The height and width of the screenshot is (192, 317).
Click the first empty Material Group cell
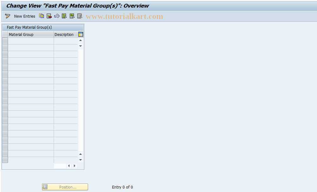coord(31,40)
